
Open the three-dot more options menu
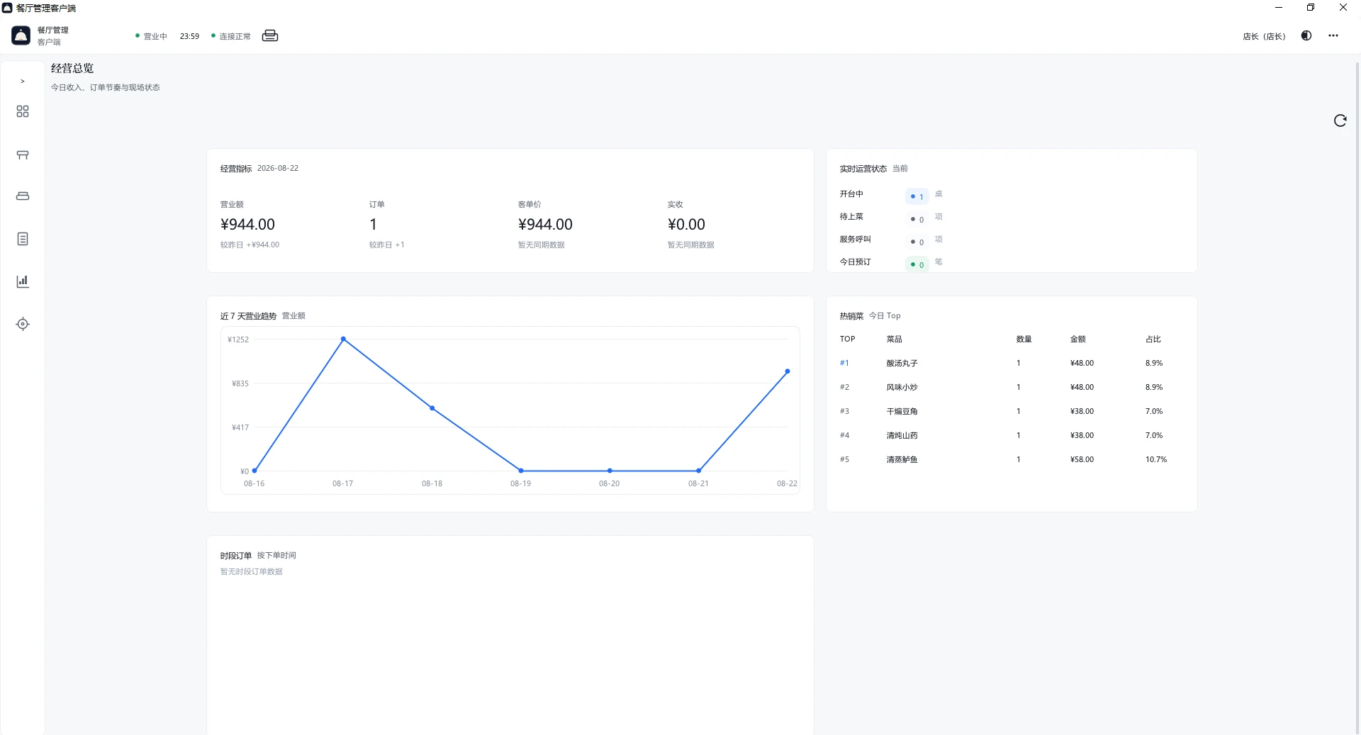click(x=1333, y=36)
